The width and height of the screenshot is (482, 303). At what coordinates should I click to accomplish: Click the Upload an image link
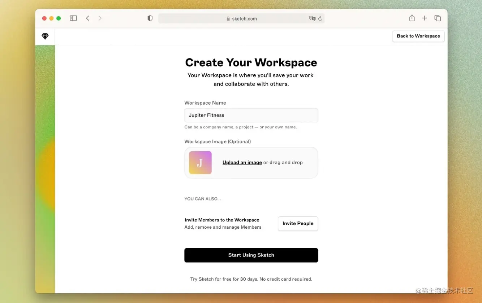click(x=242, y=163)
